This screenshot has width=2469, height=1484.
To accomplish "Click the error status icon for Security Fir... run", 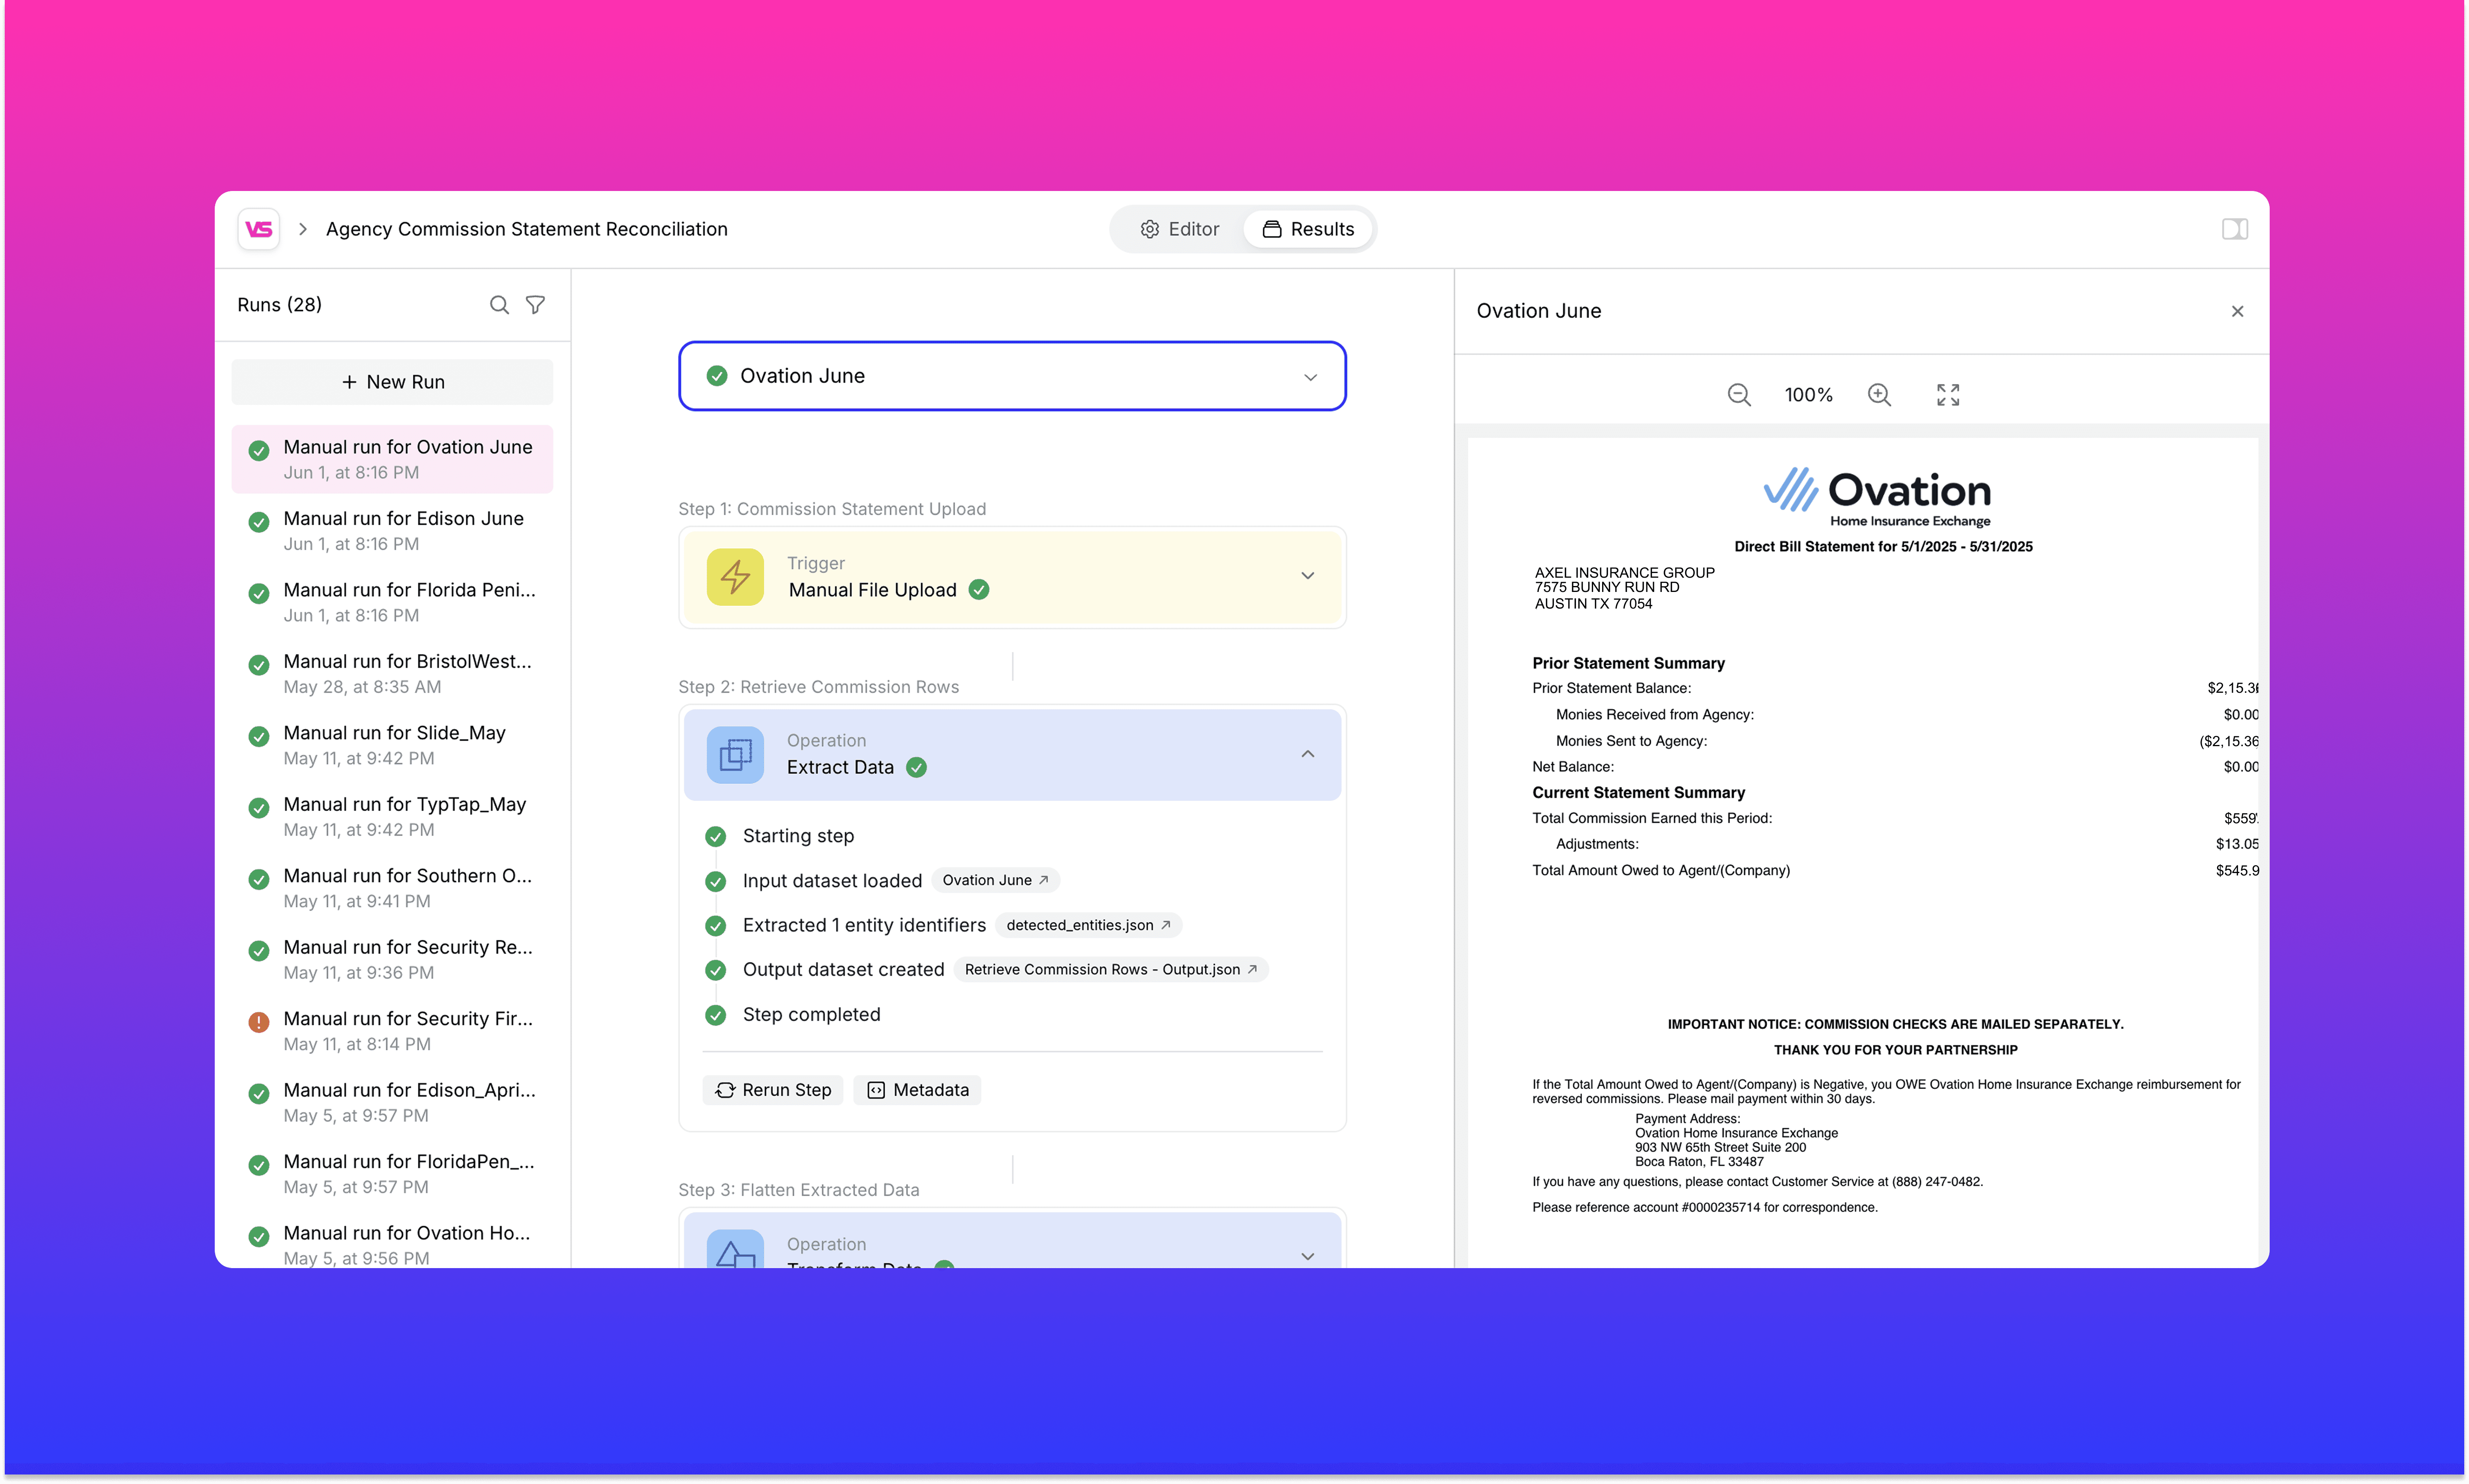I will (259, 1022).
